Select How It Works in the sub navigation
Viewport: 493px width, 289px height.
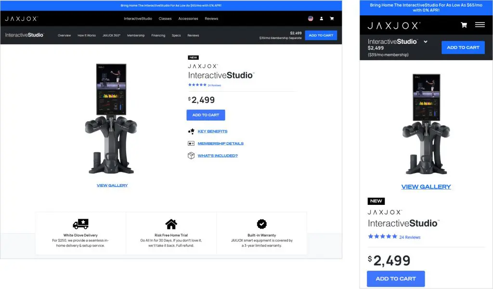click(87, 36)
